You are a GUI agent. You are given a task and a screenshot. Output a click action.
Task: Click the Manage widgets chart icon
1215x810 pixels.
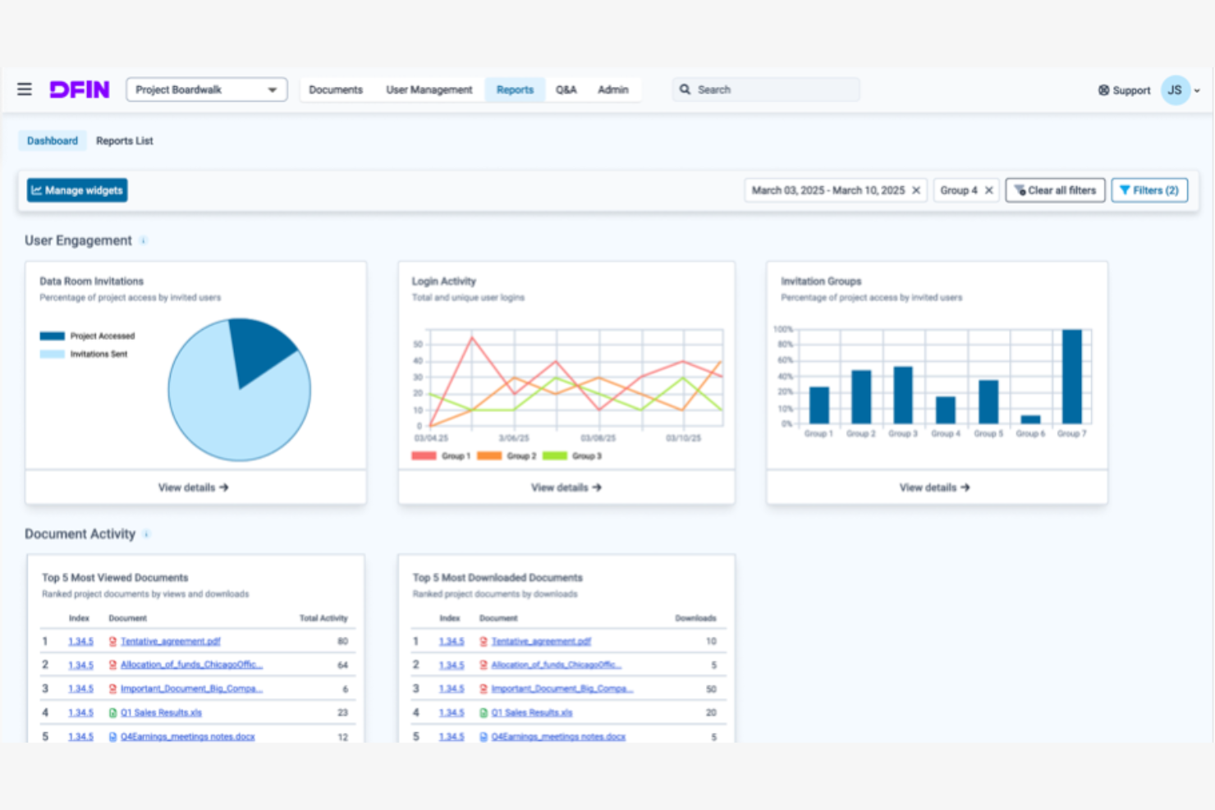click(38, 190)
